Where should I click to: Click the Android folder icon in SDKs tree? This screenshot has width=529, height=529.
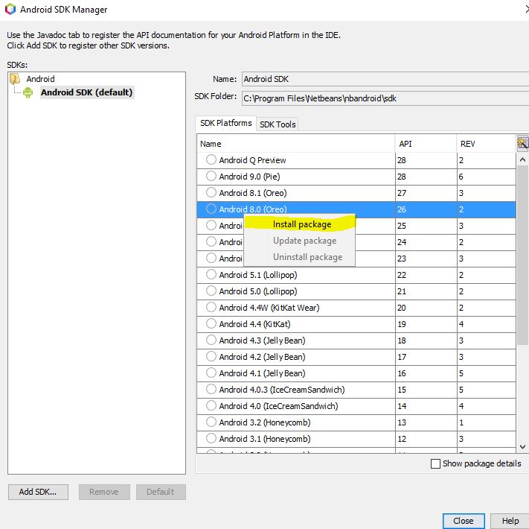[15, 79]
